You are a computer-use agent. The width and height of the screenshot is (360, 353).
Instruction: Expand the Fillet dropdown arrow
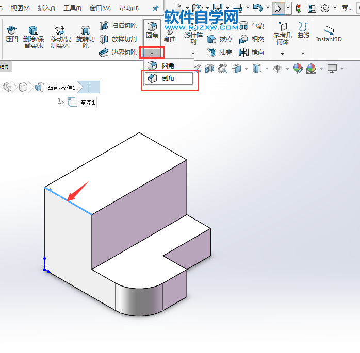coord(152,54)
